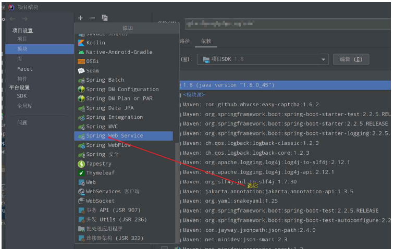Click the WebSocket plug icon

click(81, 201)
